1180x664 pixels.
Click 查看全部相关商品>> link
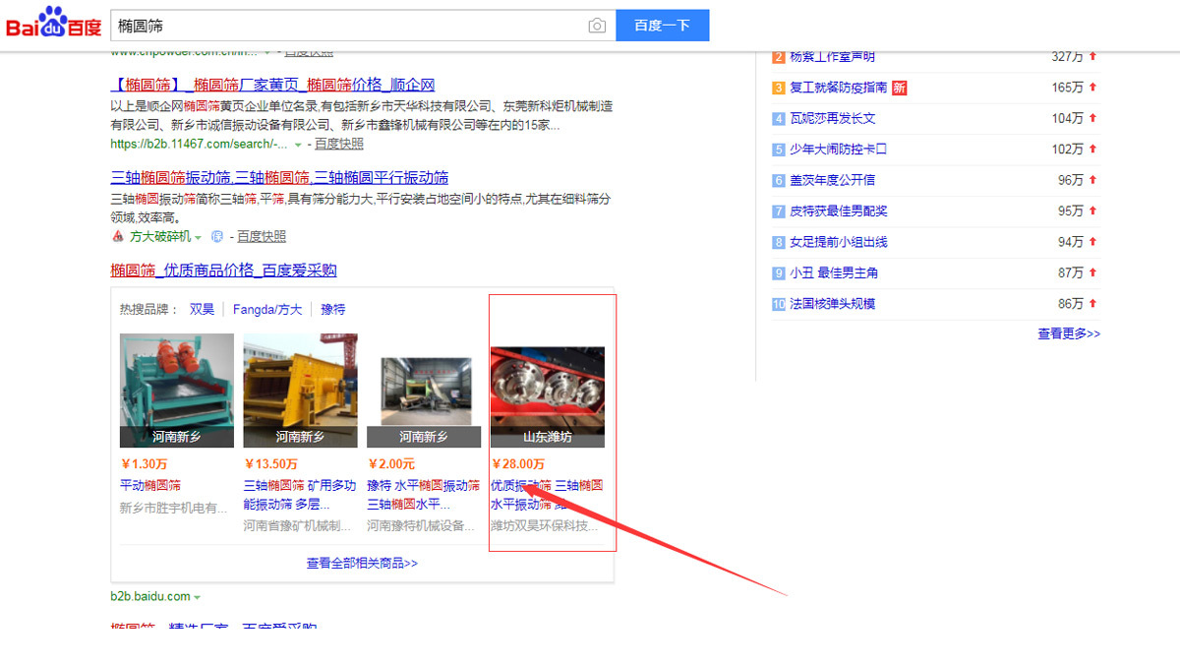362,564
